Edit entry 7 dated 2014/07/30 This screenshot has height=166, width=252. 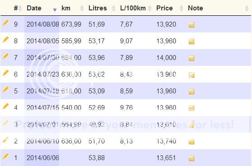5,56
